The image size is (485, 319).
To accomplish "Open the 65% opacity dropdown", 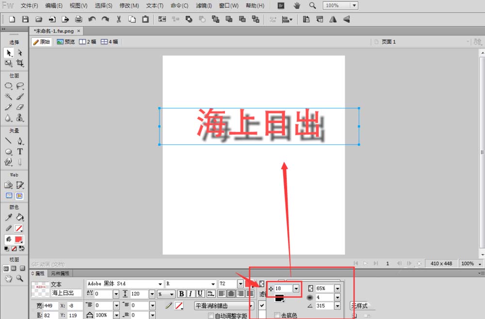I will pos(337,288).
